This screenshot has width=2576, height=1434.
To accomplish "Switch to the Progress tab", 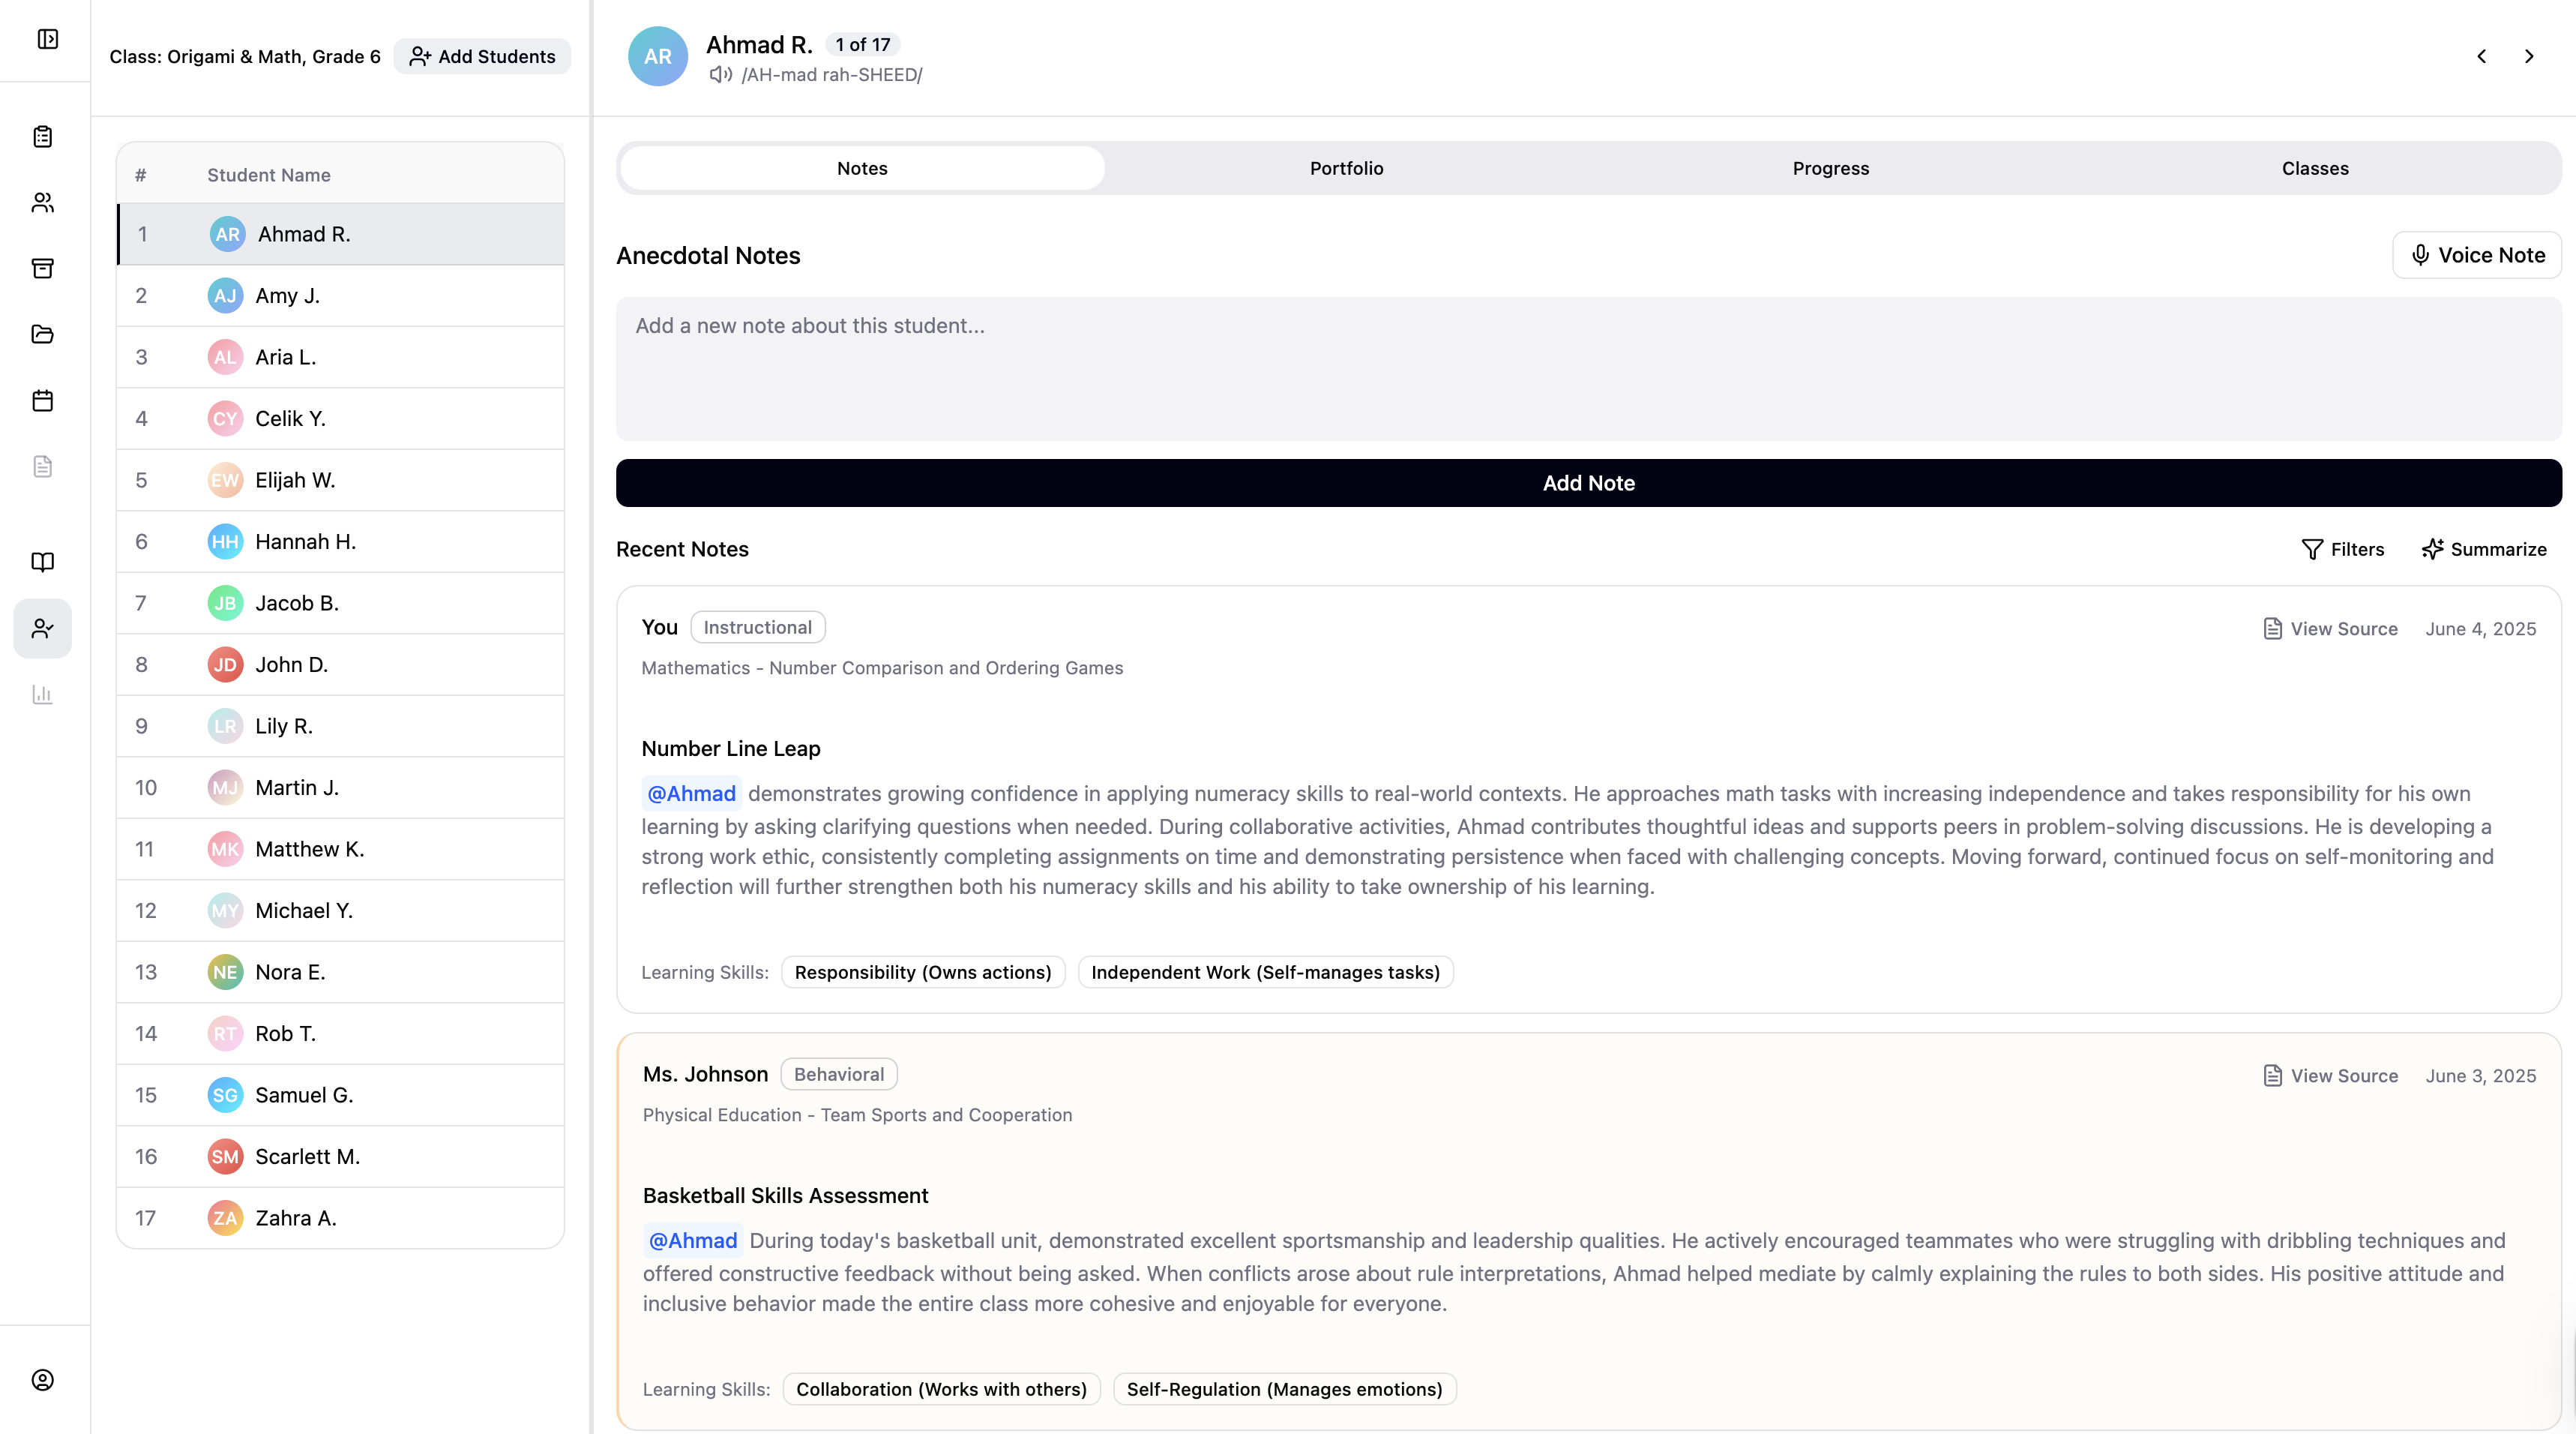I will (x=1830, y=168).
